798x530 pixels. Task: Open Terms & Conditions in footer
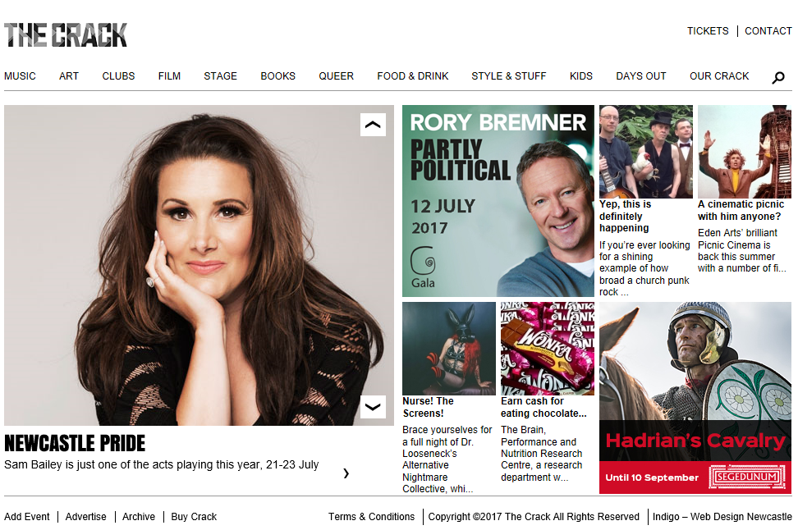pyautogui.click(x=372, y=517)
